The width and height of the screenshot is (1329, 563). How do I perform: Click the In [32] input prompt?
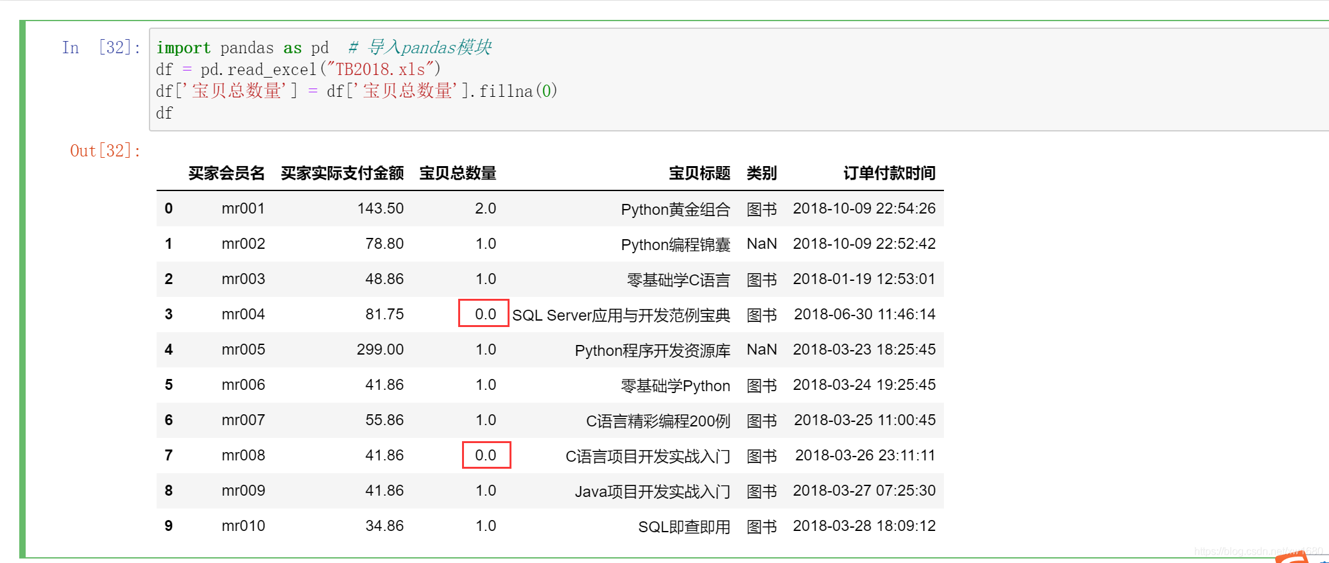[x=101, y=47]
